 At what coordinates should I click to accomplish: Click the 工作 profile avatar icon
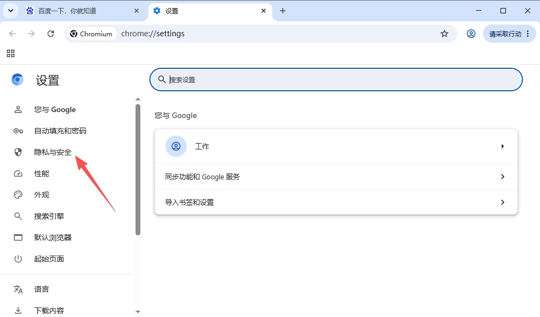click(x=176, y=146)
